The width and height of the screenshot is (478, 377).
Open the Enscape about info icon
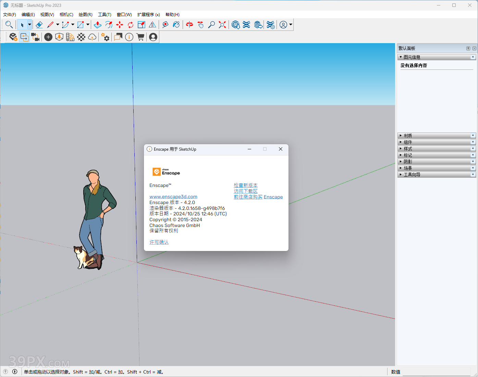(x=129, y=37)
